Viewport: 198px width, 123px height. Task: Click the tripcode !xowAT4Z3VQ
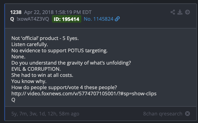coord(33,19)
